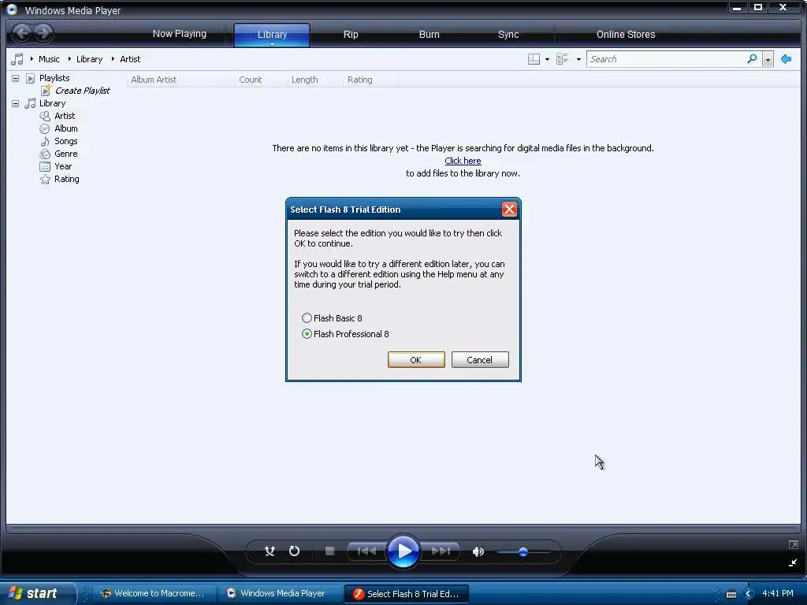This screenshot has height=605, width=807.
Task: Expand the Library breadcrumb arrow
Action: [69, 59]
